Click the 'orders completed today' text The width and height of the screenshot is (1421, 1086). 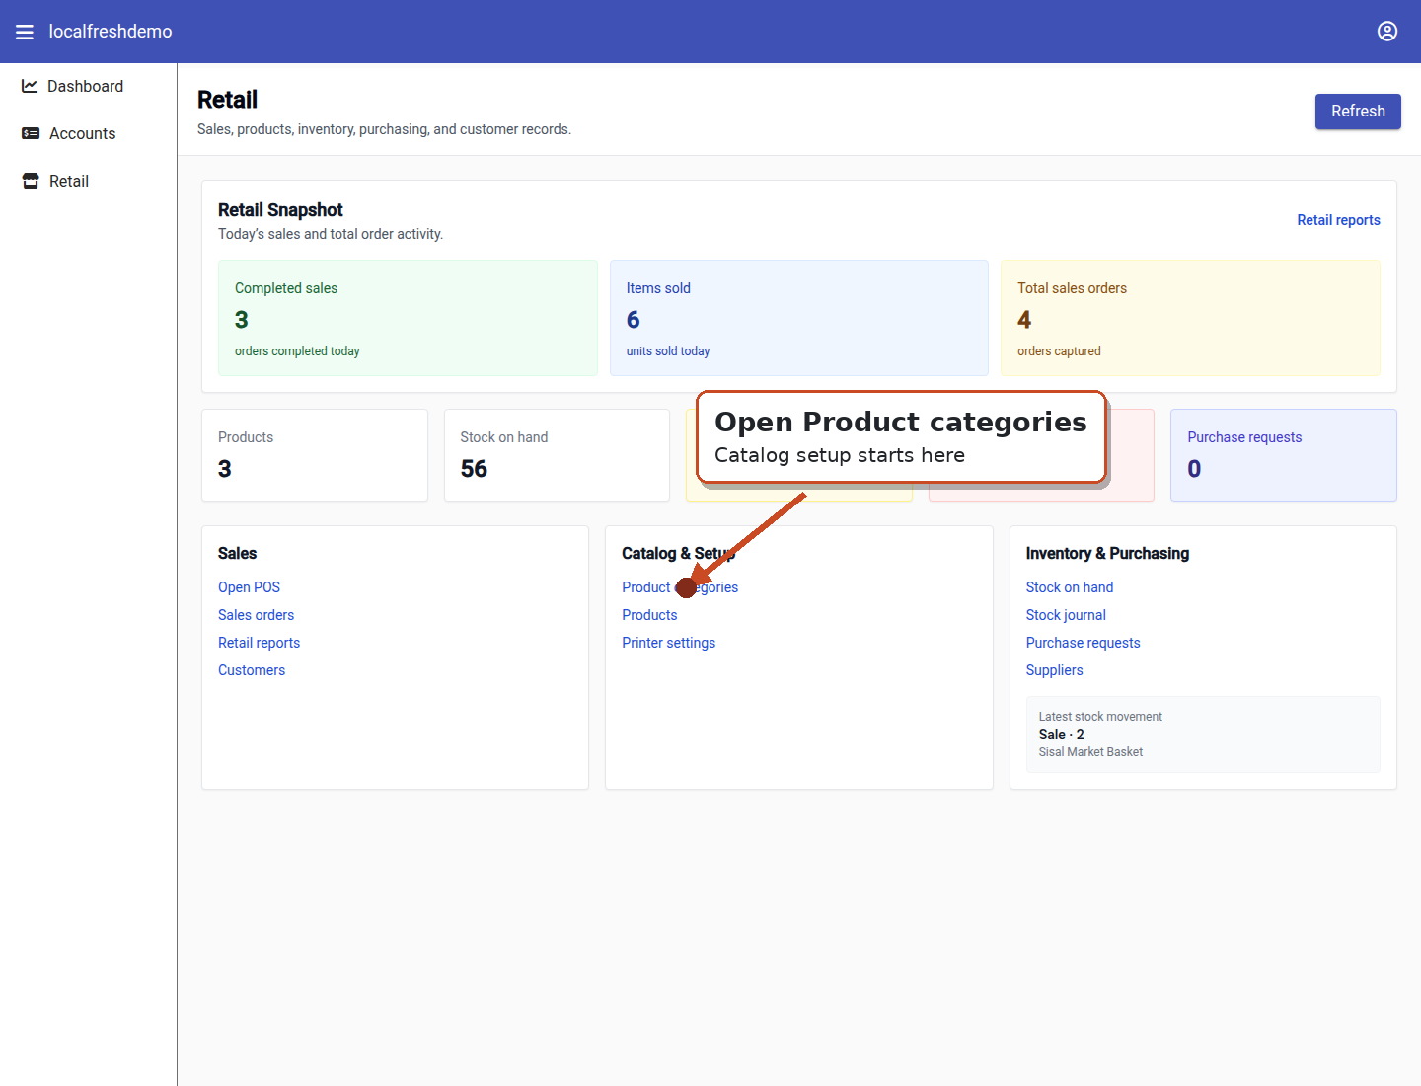click(x=297, y=351)
